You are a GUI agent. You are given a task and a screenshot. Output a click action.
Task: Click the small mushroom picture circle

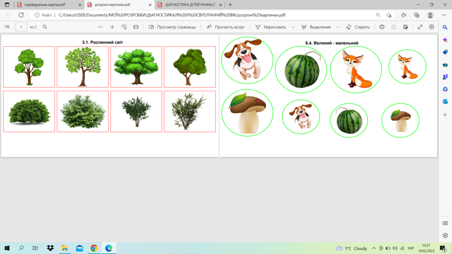point(401,121)
